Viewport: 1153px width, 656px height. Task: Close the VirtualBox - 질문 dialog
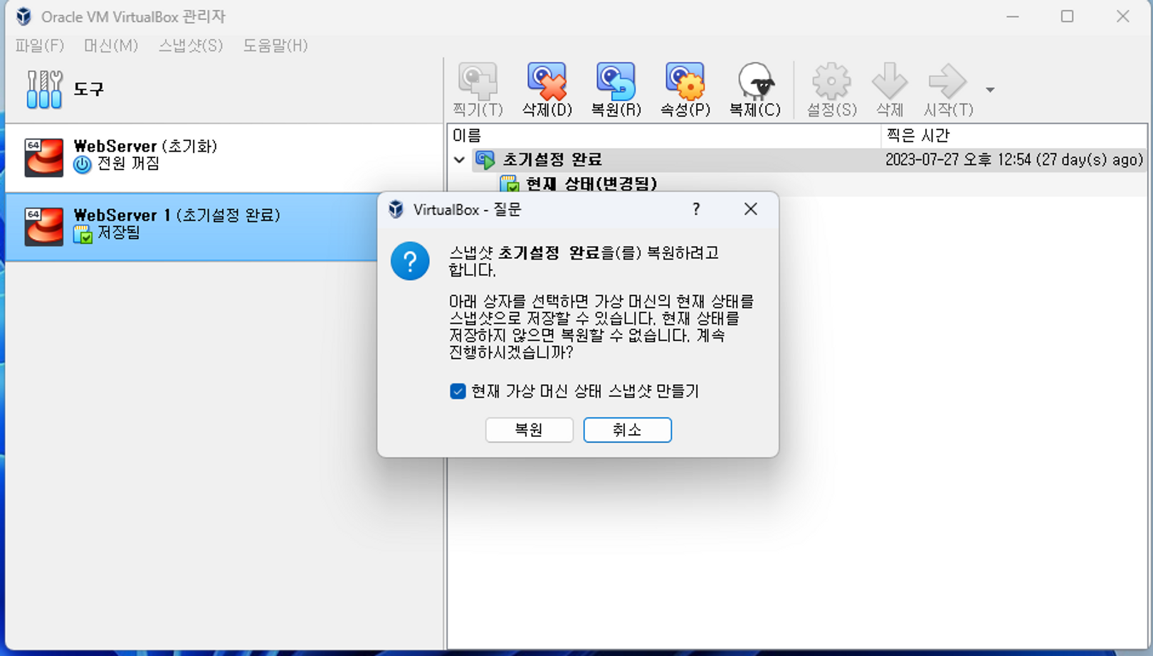pos(750,209)
